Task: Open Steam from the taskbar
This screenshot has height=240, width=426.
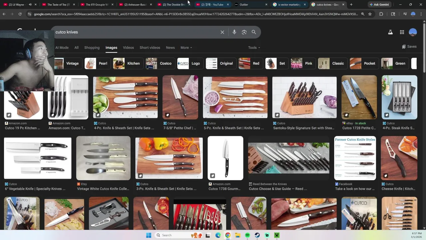Action: tap(257, 235)
